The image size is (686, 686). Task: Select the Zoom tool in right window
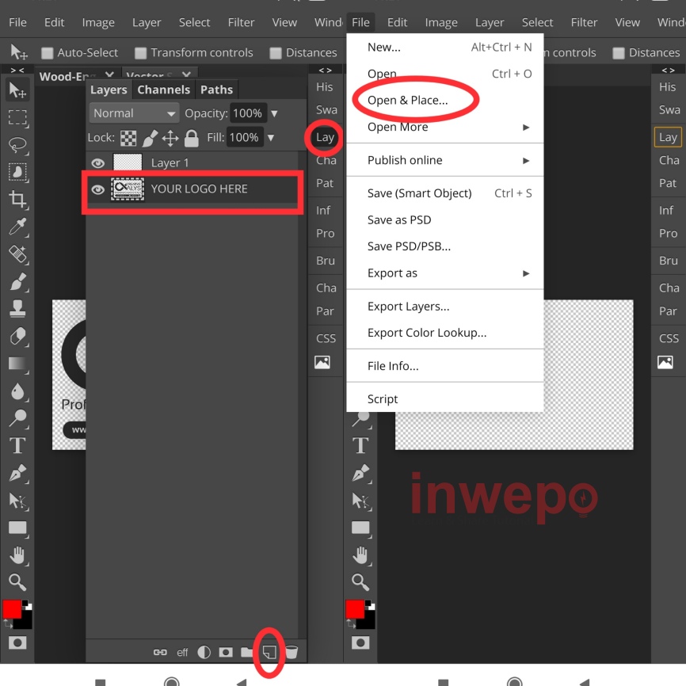pos(360,582)
